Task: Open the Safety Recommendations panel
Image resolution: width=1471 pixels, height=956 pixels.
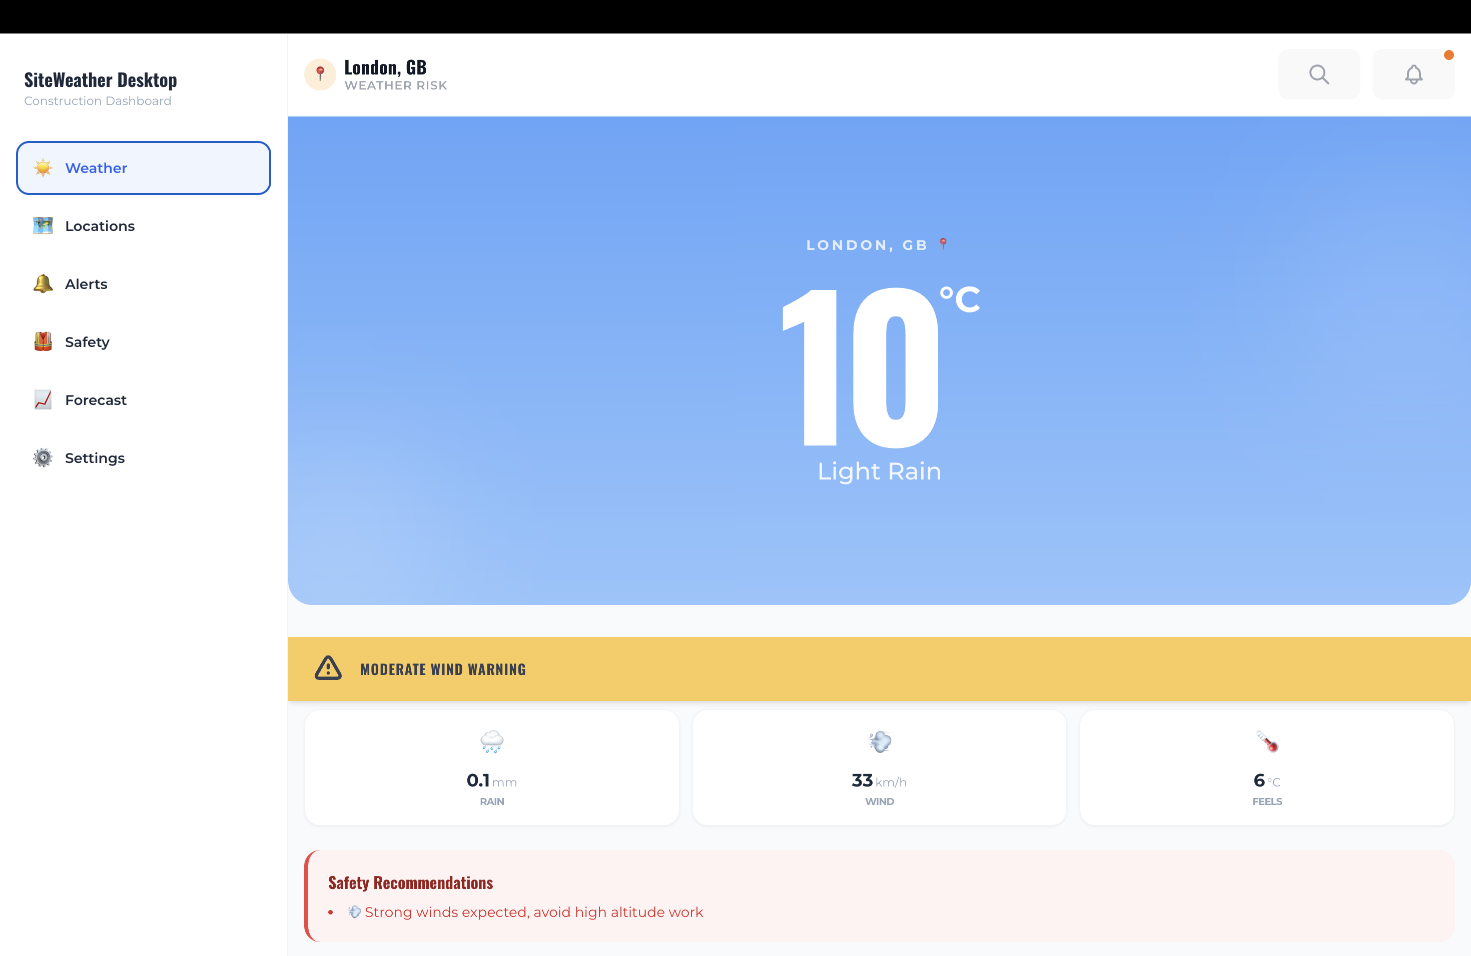Action: [x=410, y=882]
